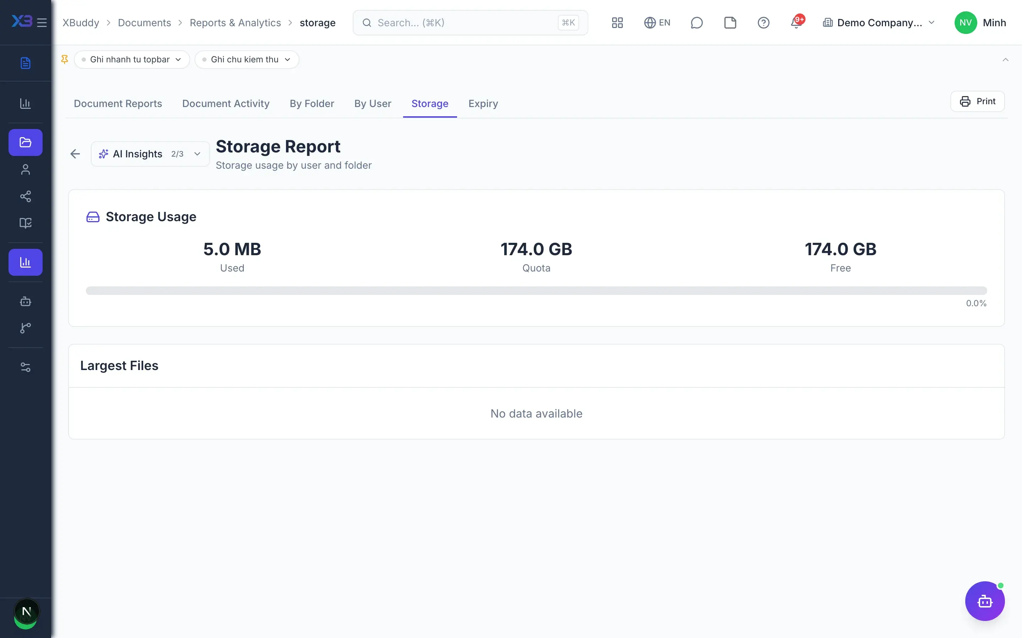Viewport: 1022px width, 638px height.
Task: Click the 0.0% usage label
Action: 976,303
